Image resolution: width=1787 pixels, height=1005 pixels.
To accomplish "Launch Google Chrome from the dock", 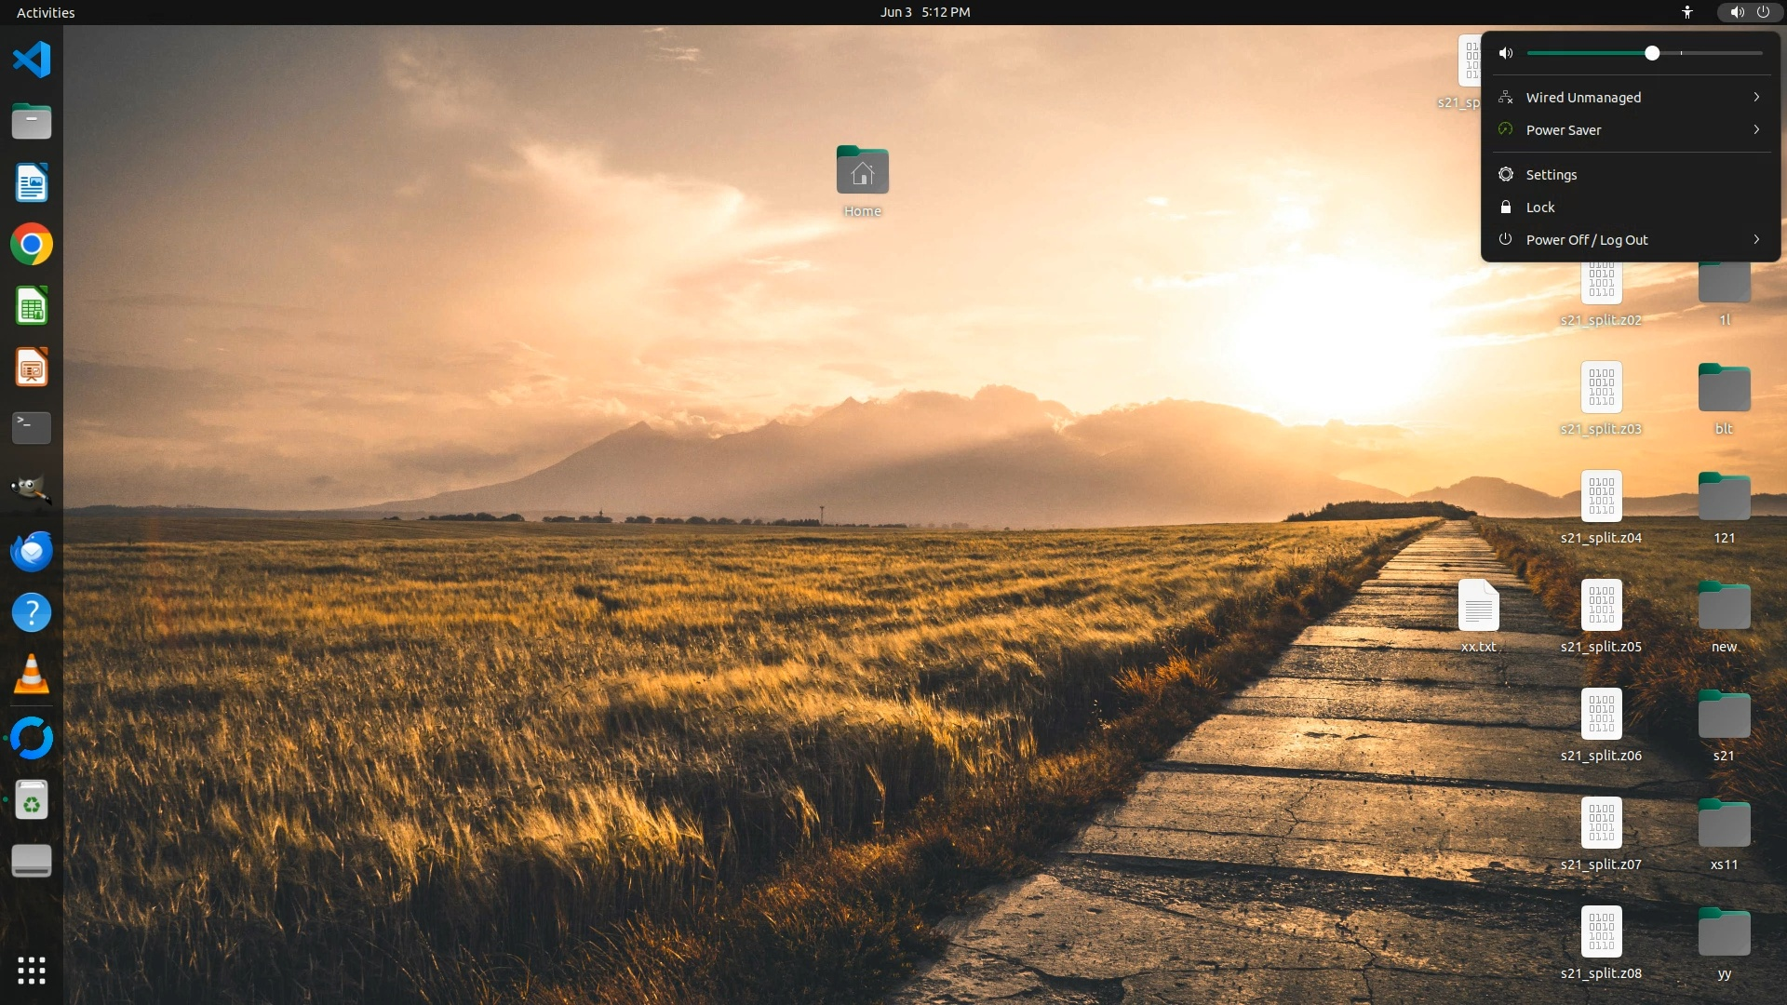I will (x=32, y=245).
